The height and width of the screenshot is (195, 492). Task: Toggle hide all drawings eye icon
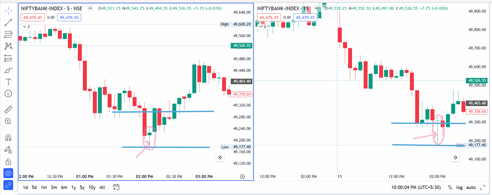pos(8,173)
